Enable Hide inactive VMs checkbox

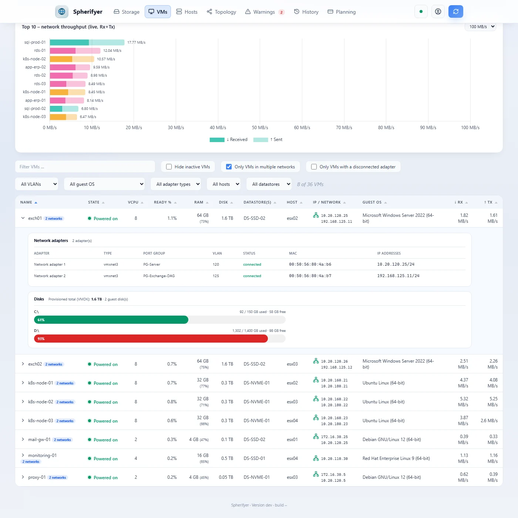(x=169, y=167)
